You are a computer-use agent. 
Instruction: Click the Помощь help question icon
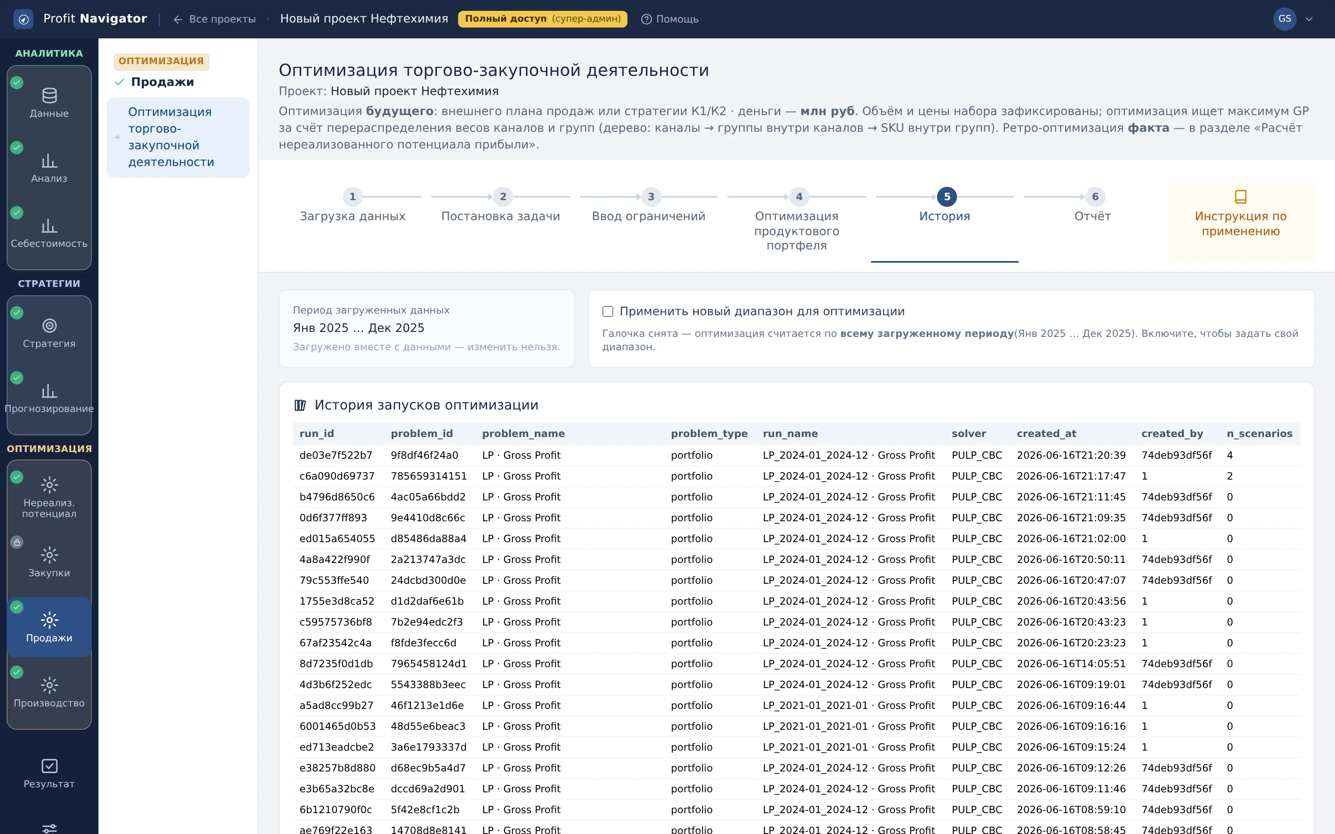[x=646, y=19]
